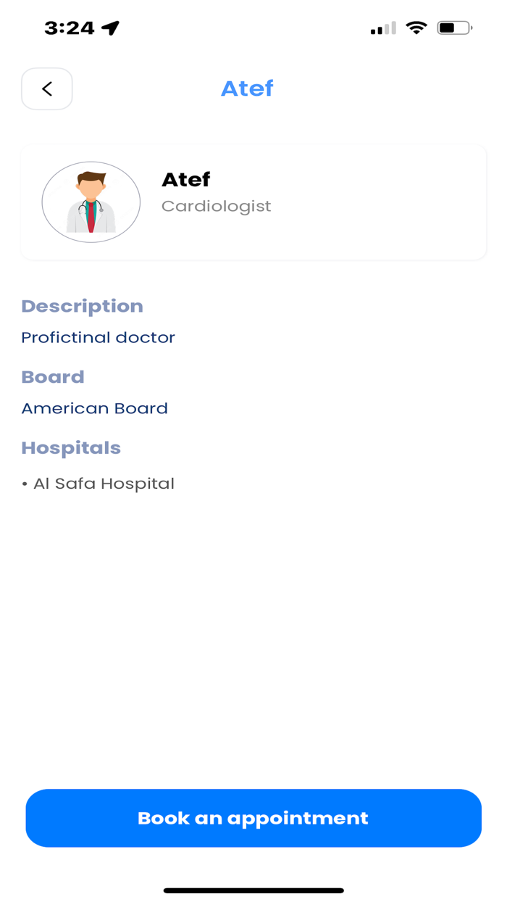Tap the Description section heading
Viewport: 507px width, 902px height.
[82, 306]
